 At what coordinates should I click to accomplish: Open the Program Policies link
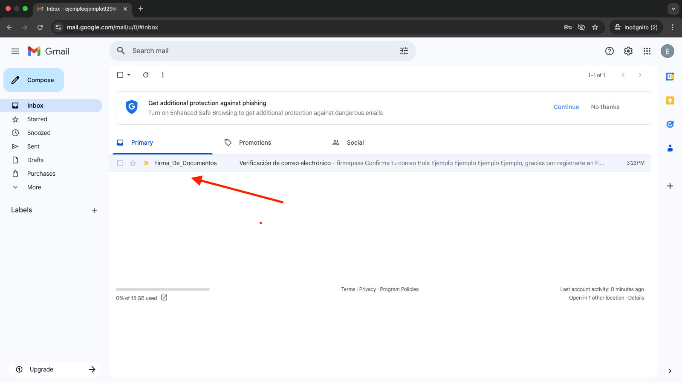(x=399, y=289)
